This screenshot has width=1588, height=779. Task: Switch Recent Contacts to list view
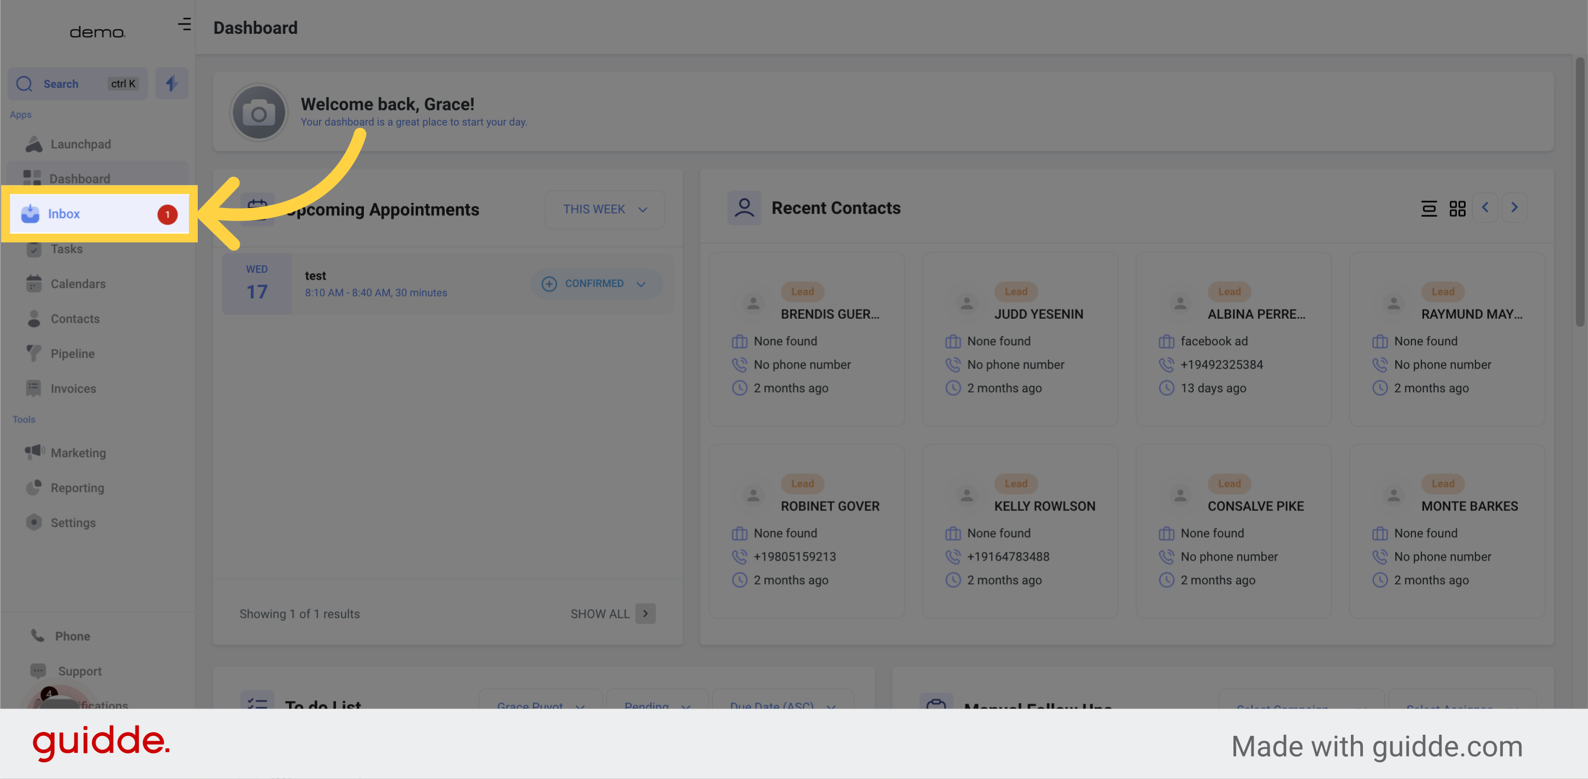(x=1429, y=208)
